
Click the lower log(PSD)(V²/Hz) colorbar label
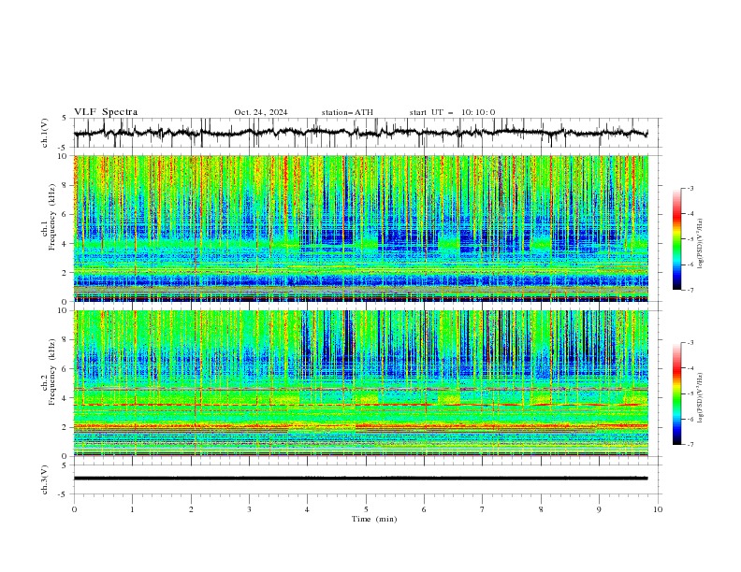701,397
